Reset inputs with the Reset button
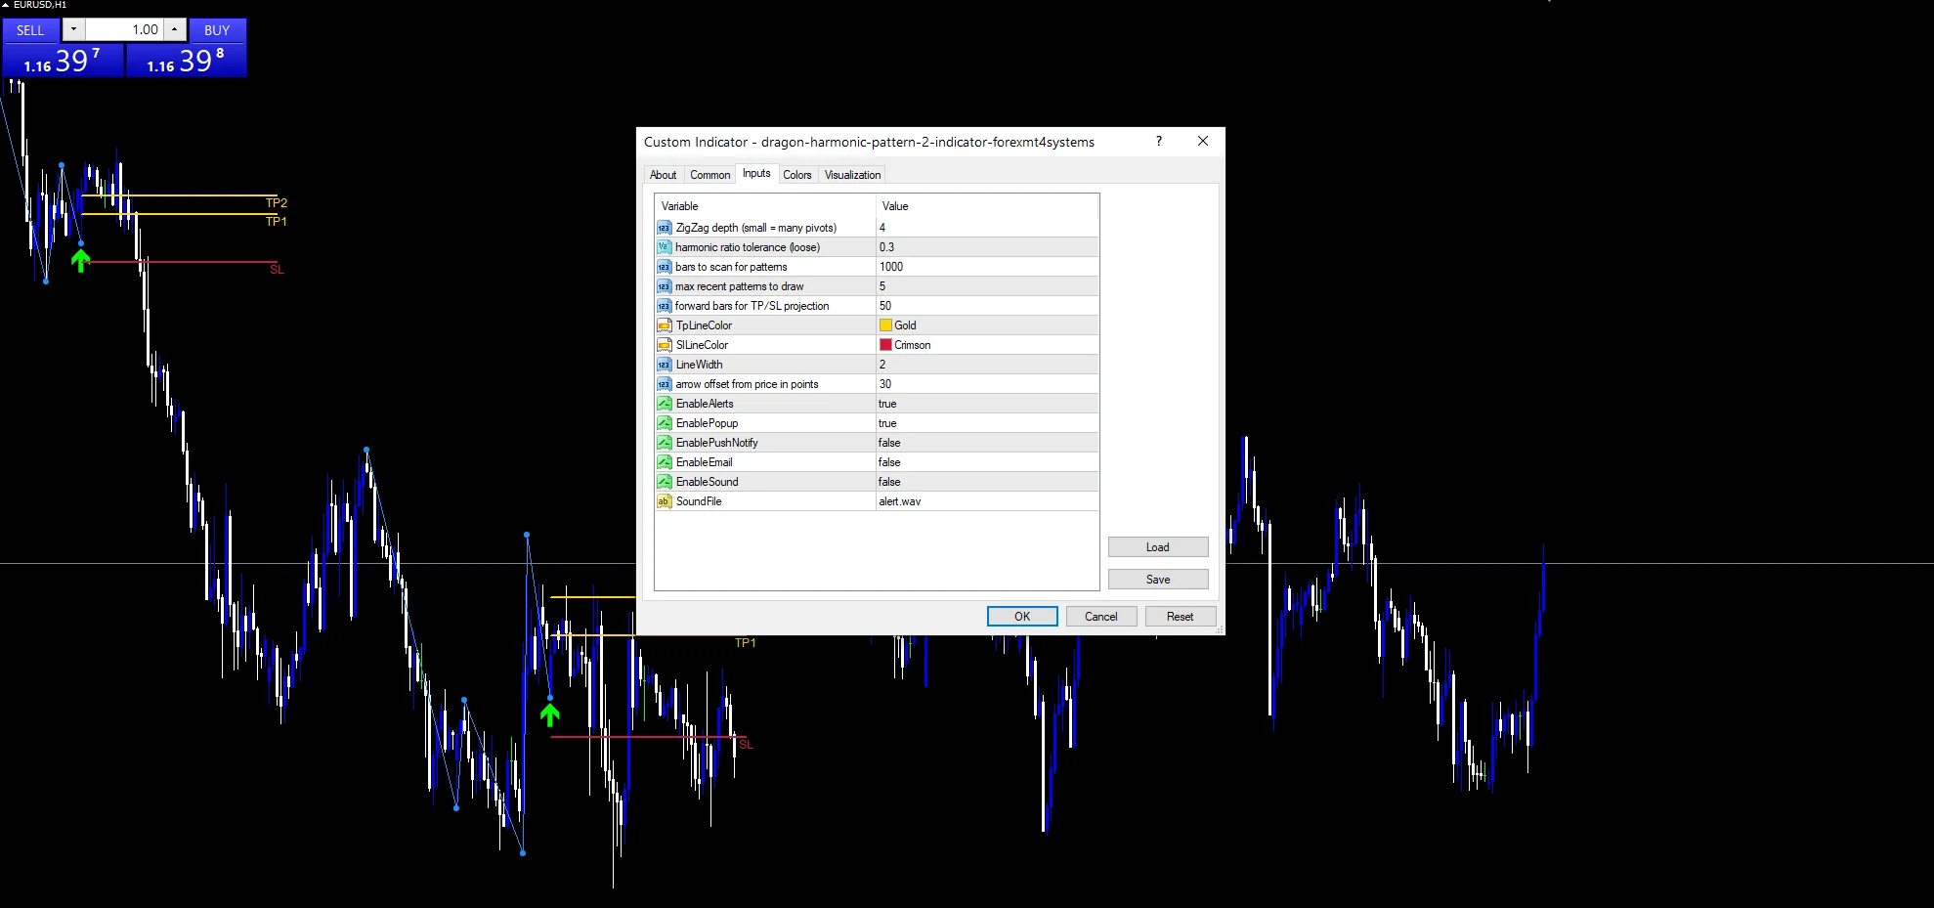Screen dimensions: 1934x908 [x=1181, y=617]
